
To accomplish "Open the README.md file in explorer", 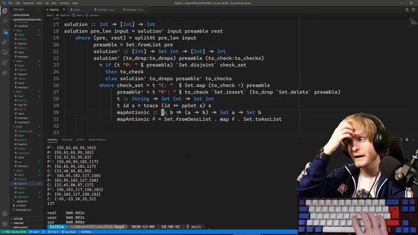I will [23, 210].
